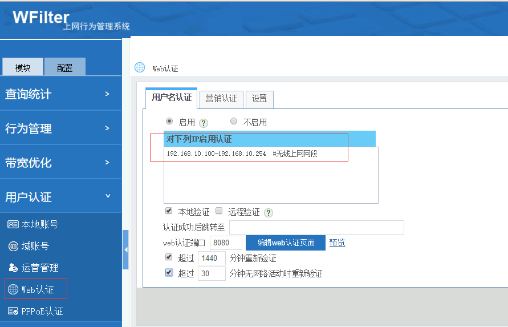Open the 预览 link
The image size is (508, 327).
click(338, 243)
